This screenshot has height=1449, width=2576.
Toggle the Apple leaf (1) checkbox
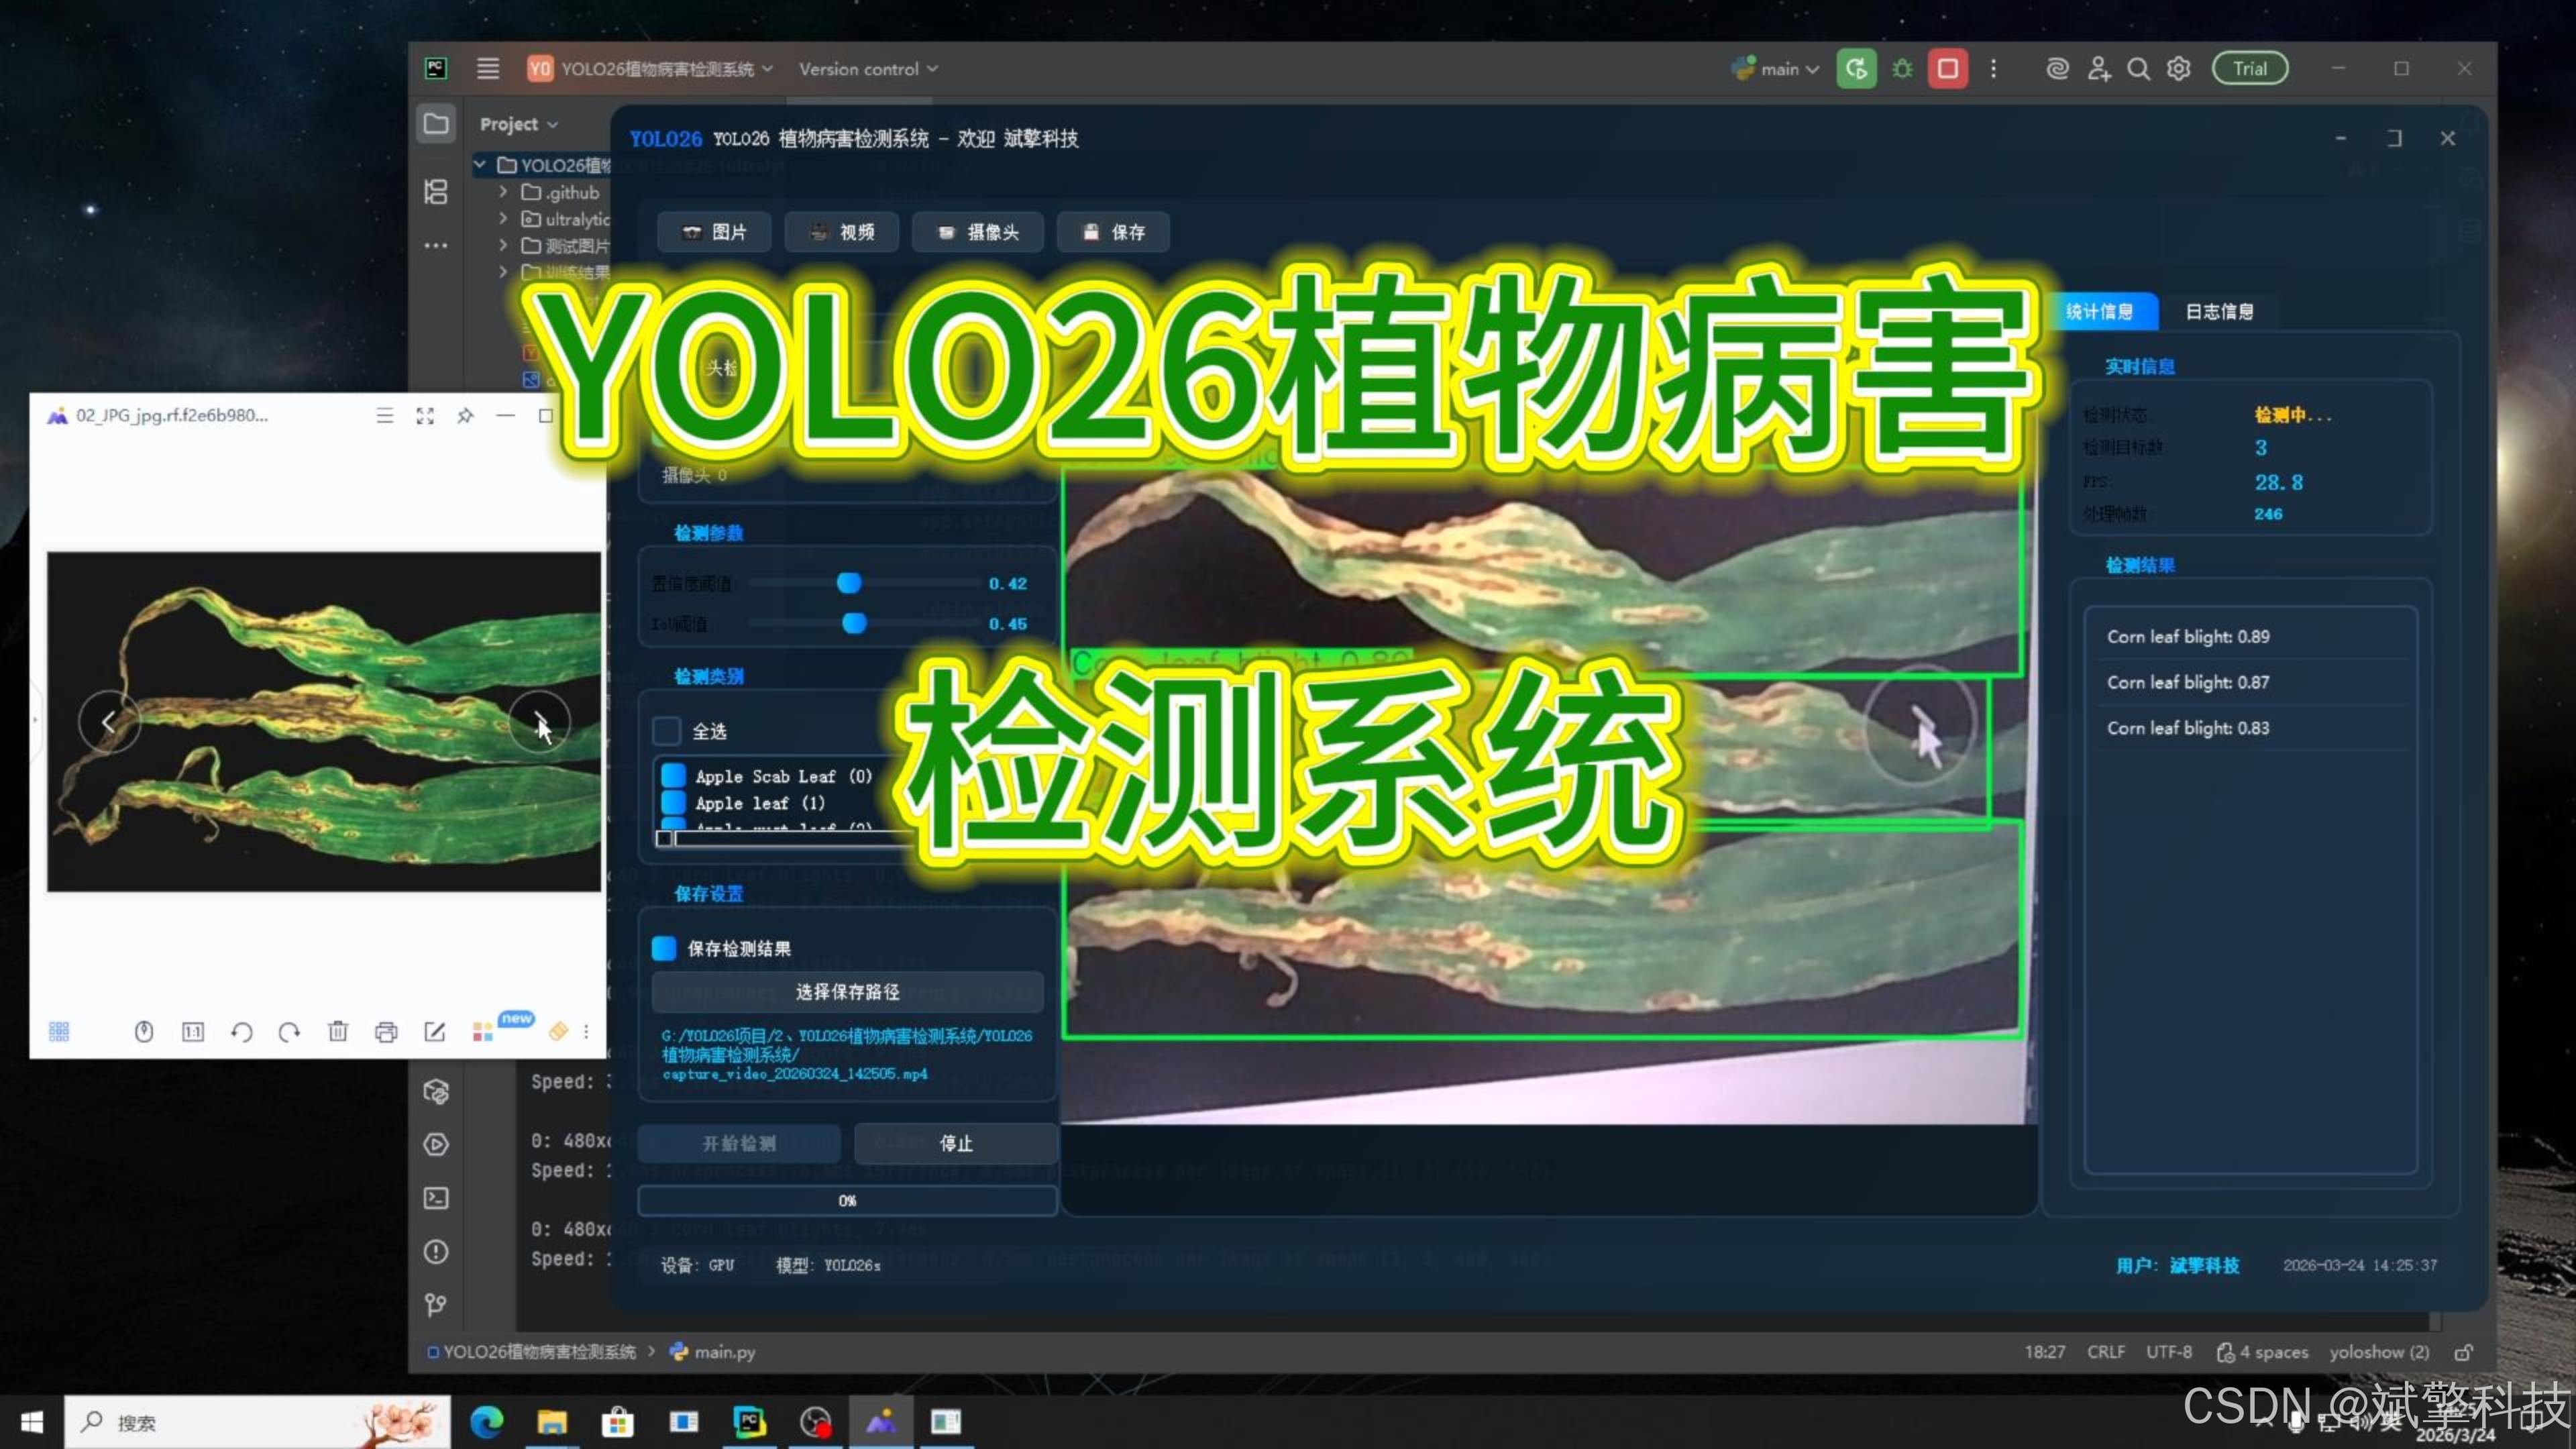pos(674,802)
